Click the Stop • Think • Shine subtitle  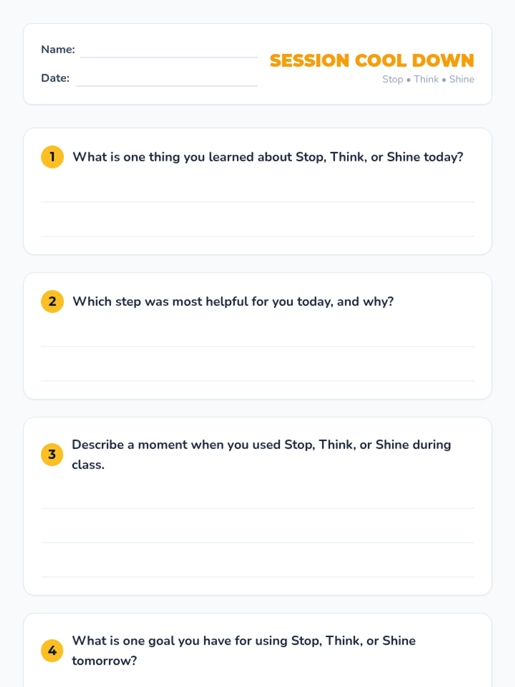[428, 79]
